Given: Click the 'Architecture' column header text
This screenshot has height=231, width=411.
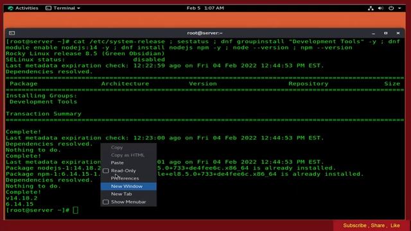Looking at the screenshot, I should (x=125, y=84).
